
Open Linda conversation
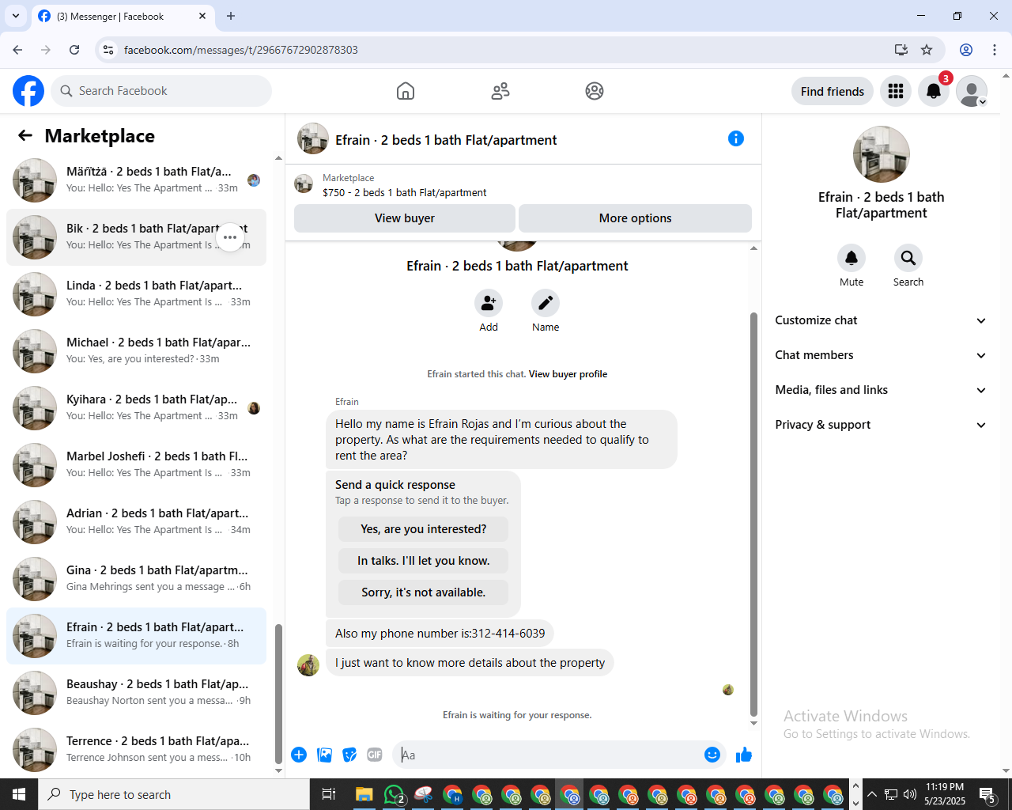(136, 294)
